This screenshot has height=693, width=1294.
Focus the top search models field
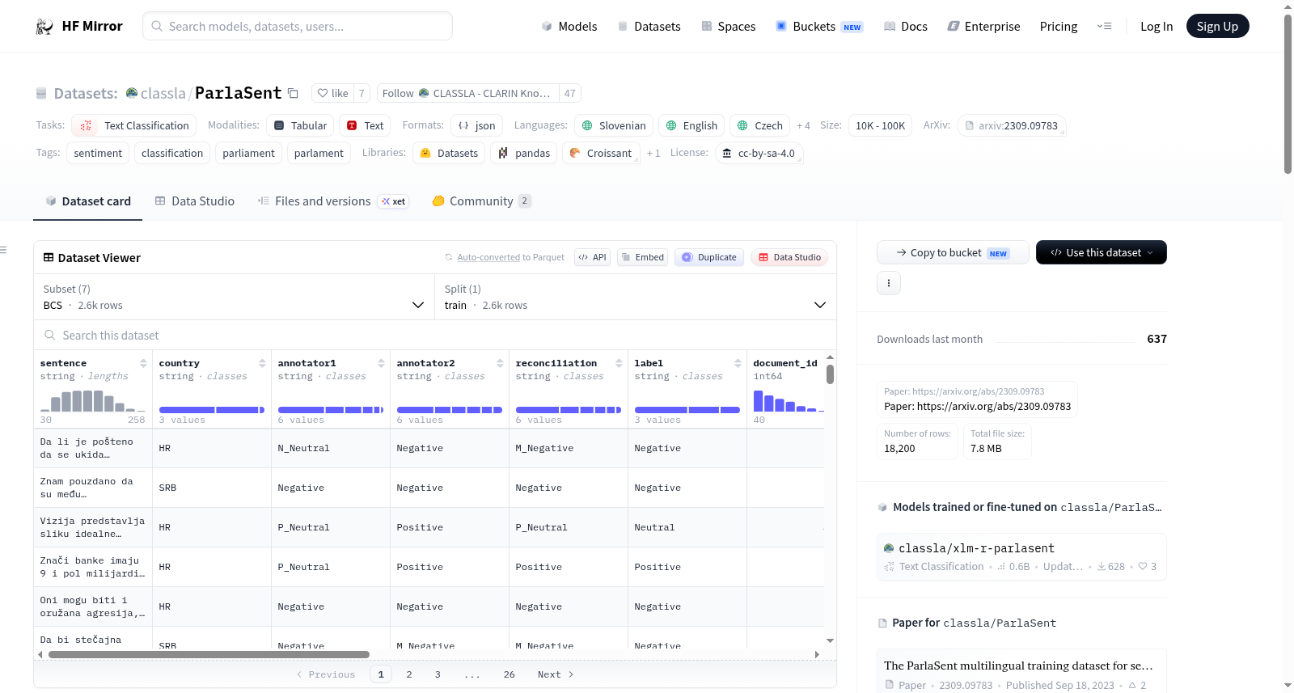click(x=298, y=27)
